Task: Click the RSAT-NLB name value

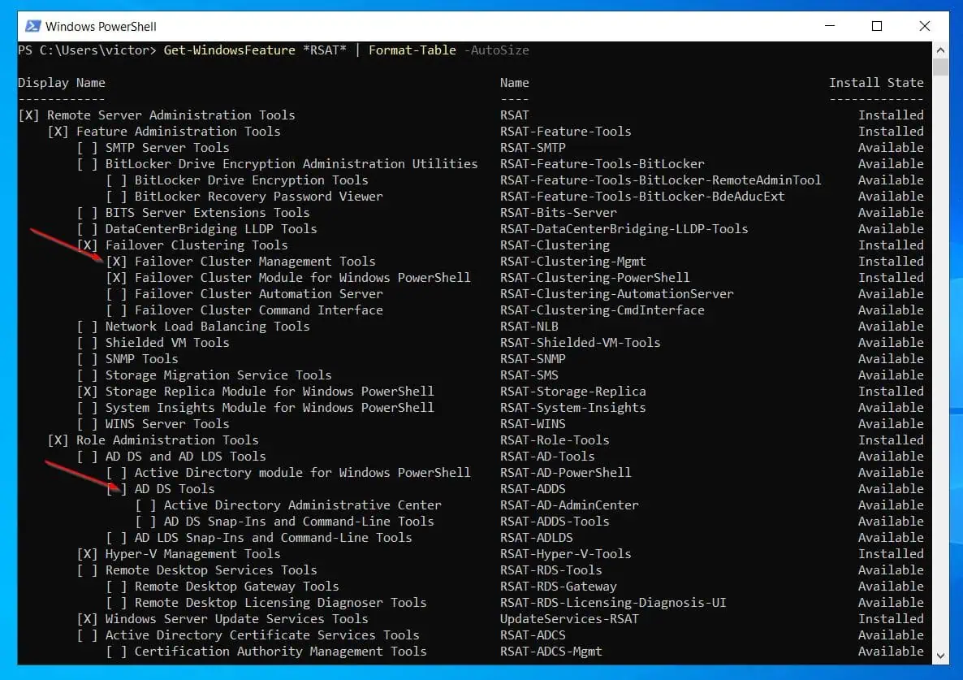Action: tap(529, 327)
